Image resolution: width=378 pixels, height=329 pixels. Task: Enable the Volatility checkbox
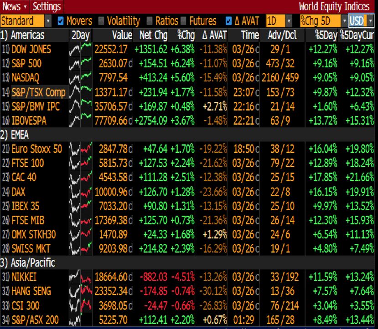(101, 21)
